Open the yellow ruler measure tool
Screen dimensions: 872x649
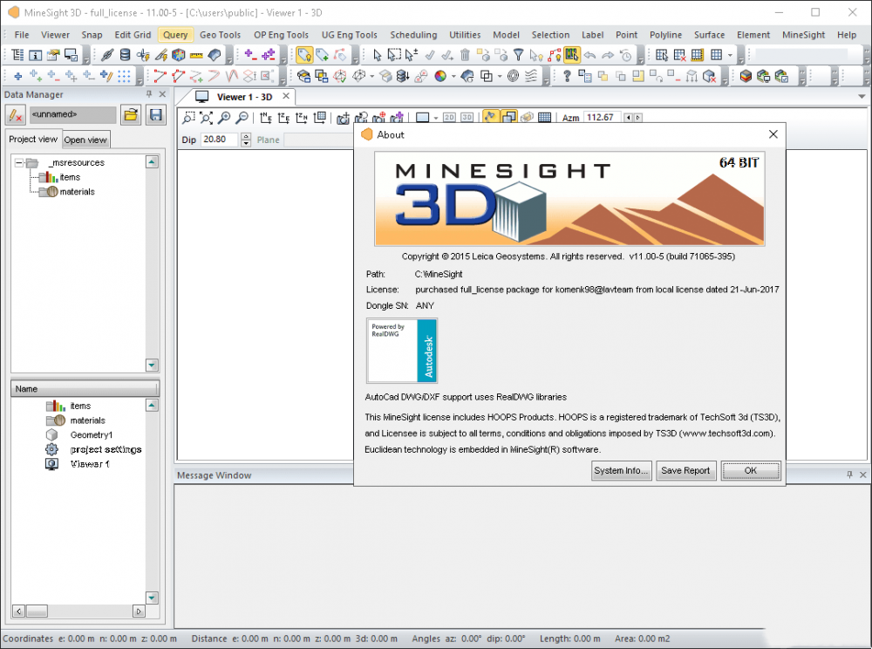click(196, 55)
